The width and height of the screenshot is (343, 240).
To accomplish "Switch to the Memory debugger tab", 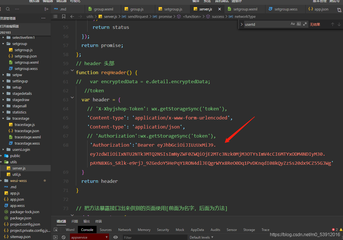I will click(144, 230).
